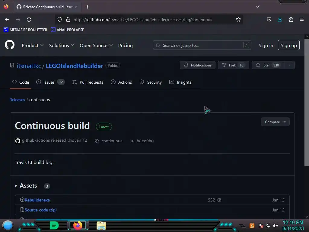Open Pocket save icon in toolbar
The image size is (309, 232).
[x=269, y=20]
